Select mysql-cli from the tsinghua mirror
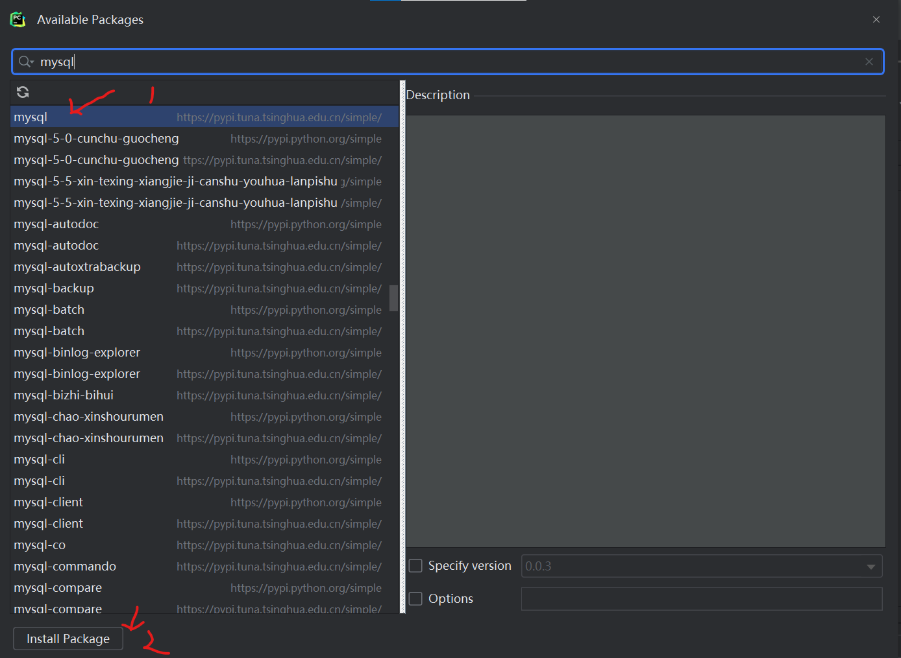This screenshot has width=901, height=658. pyautogui.click(x=204, y=480)
